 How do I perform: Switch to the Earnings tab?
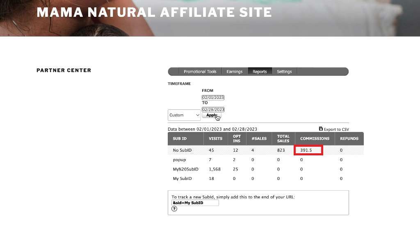click(x=234, y=71)
